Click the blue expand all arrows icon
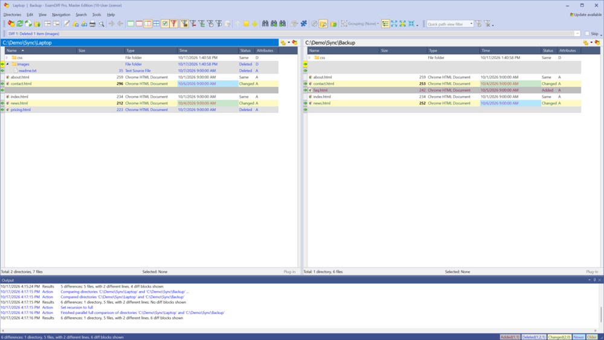 click(x=394, y=24)
